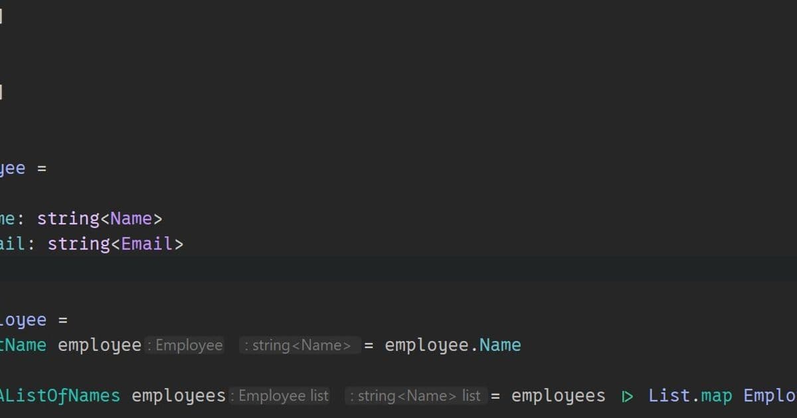
Task: Click the employee parameter after getName
Action: click(x=98, y=345)
